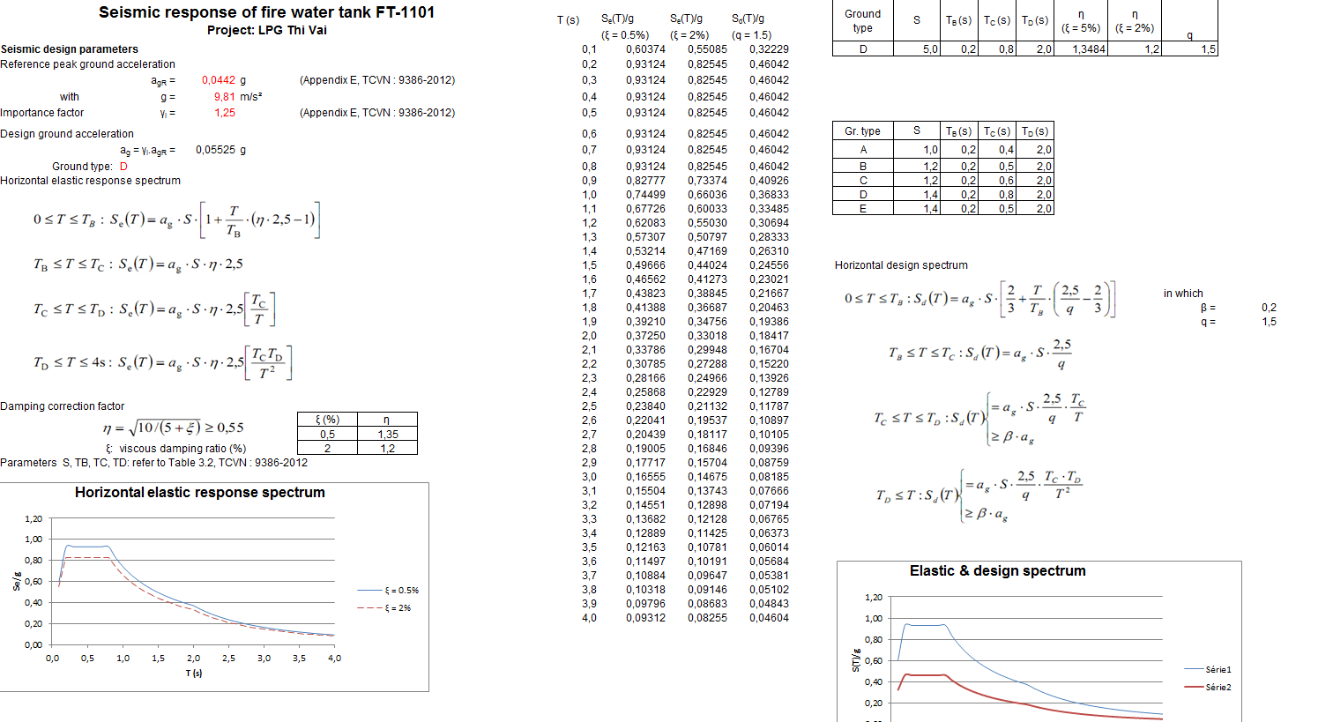Select the value 0,60374 in the T 0,1 row
The width and height of the screenshot is (1333, 722).
(x=645, y=49)
